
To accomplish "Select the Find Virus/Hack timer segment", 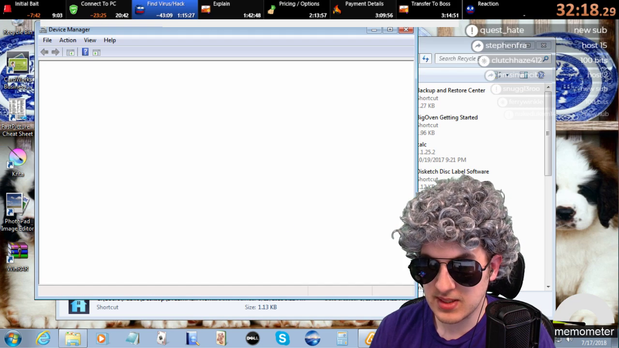I will [x=165, y=10].
